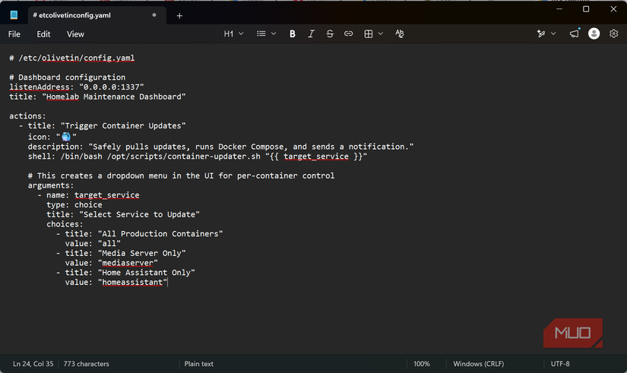Click the "Homelab Maintenance Dashboard" title line
The width and height of the screenshot is (627, 373).
pos(97,96)
